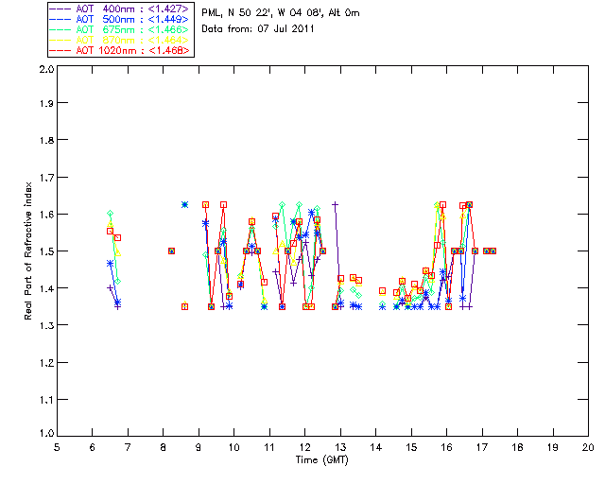Click the 5 tick label on time axis
Viewport: 605px width, 484px height.
coord(57,447)
